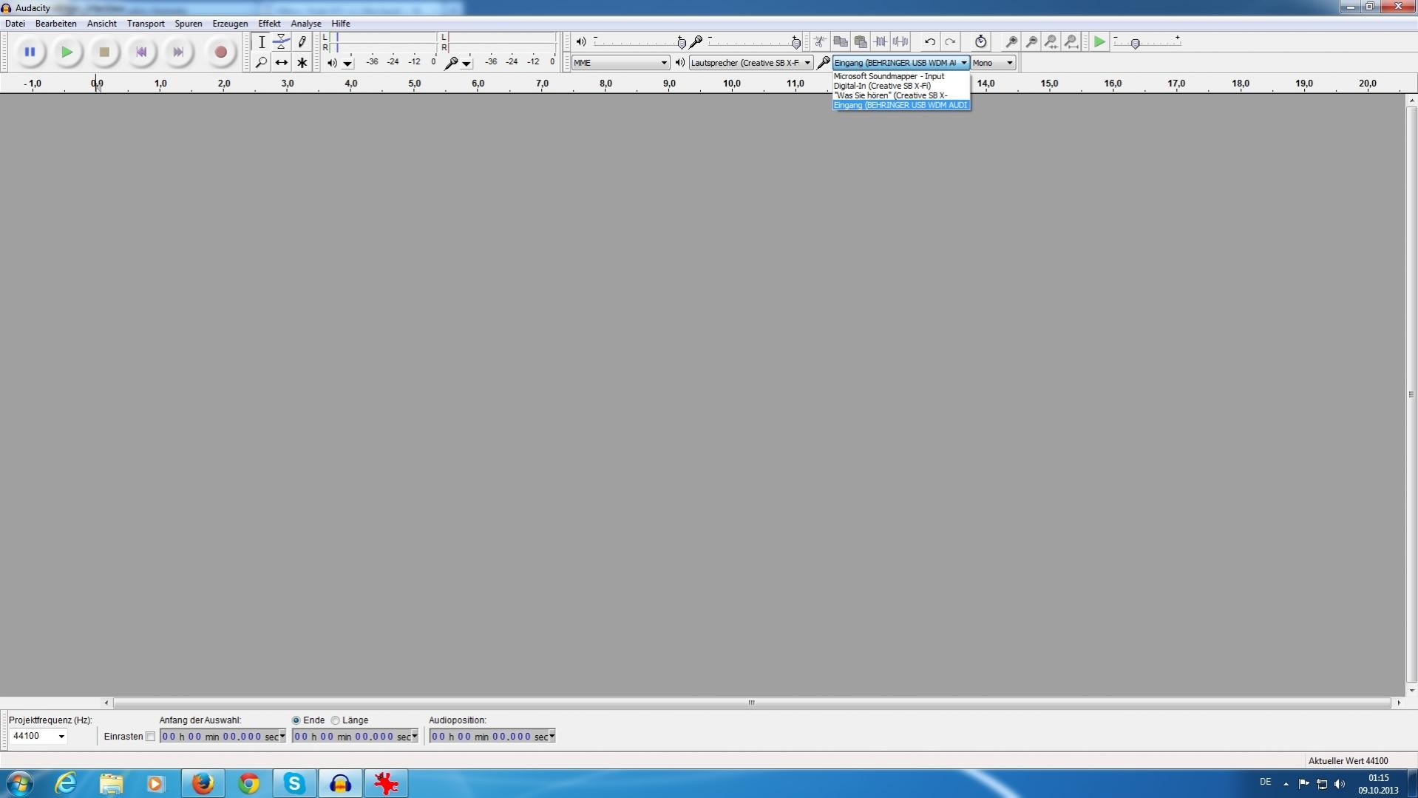Open the Datei menu
This screenshot has height=798, width=1418.
[x=15, y=24]
